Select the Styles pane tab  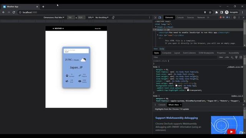click(156, 53)
